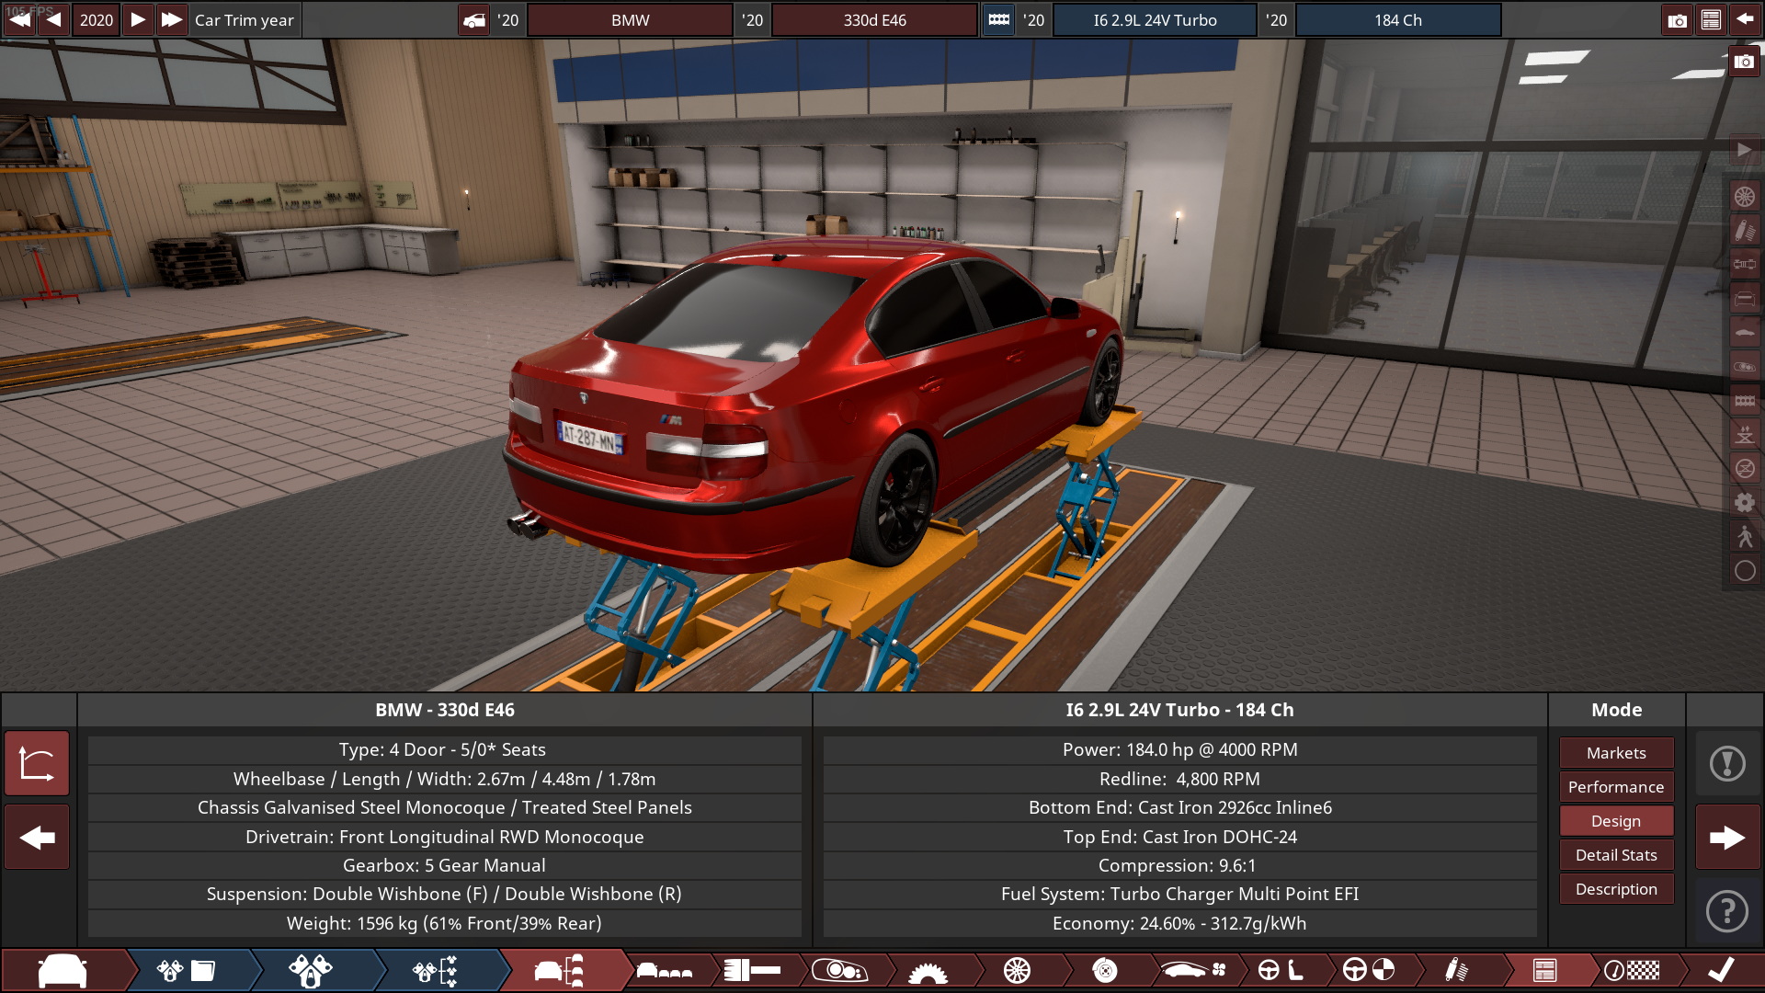The height and width of the screenshot is (993, 1765).
Task: Open the suspension spring tab
Action: click(x=1457, y=971)
